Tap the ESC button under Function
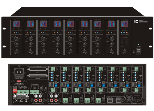154x111 pixels. pos(122,44)
